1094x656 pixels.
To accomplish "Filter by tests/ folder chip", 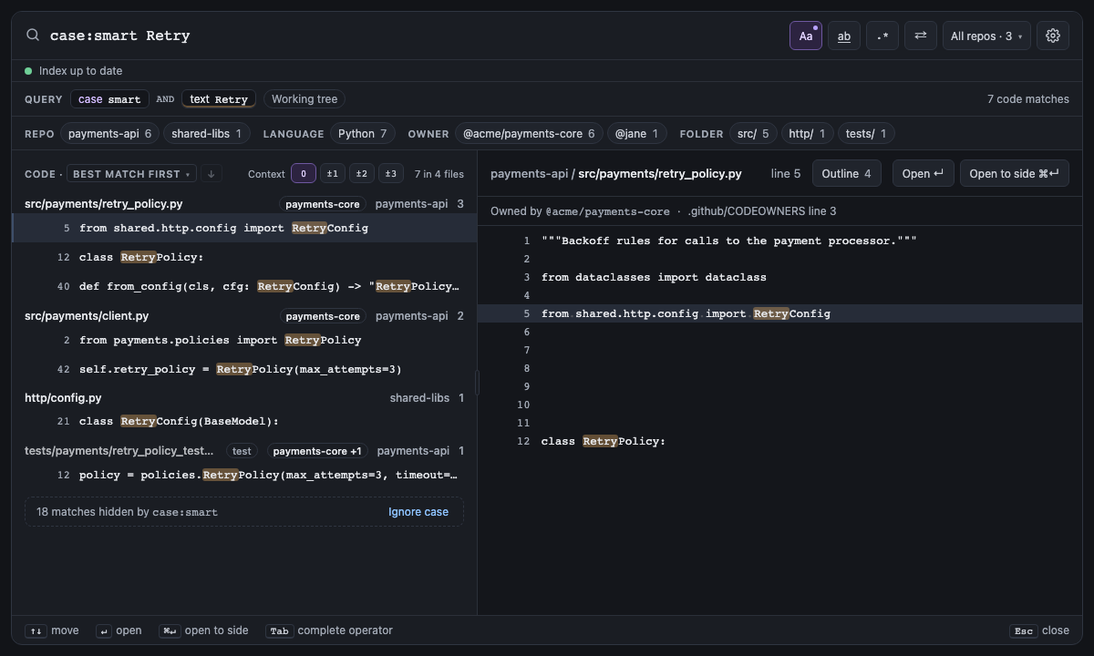I will coord(866,134).
